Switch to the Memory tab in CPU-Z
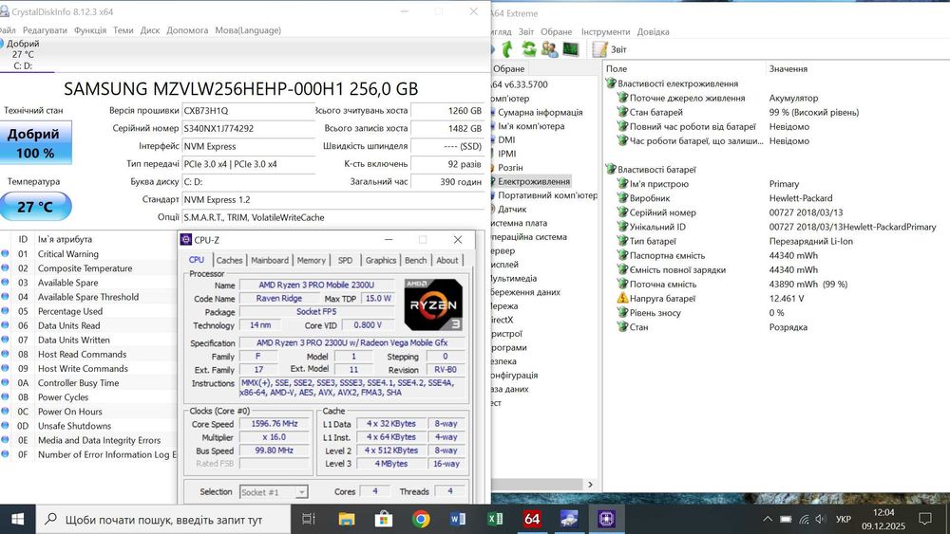Viewport: 950px width, 534px height. coord(312,260)
